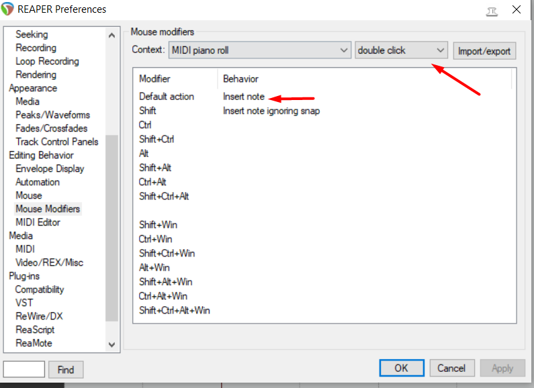
Task: Select Mouse in the preferences tree
Action: click(x=29, y=195)
